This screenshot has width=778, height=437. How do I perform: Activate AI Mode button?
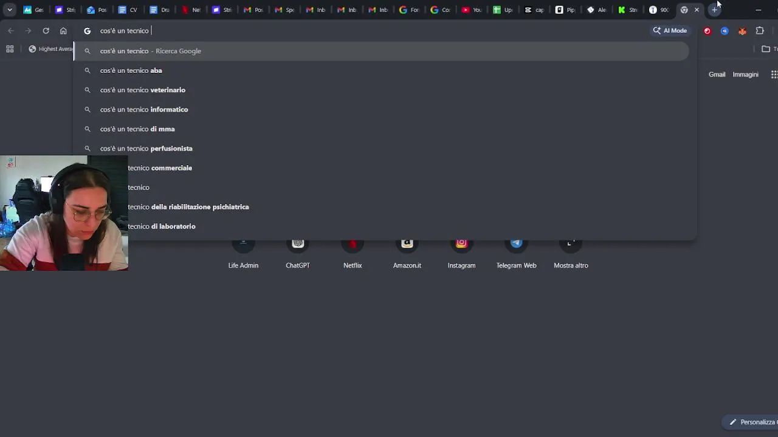(x=670, y=30)
